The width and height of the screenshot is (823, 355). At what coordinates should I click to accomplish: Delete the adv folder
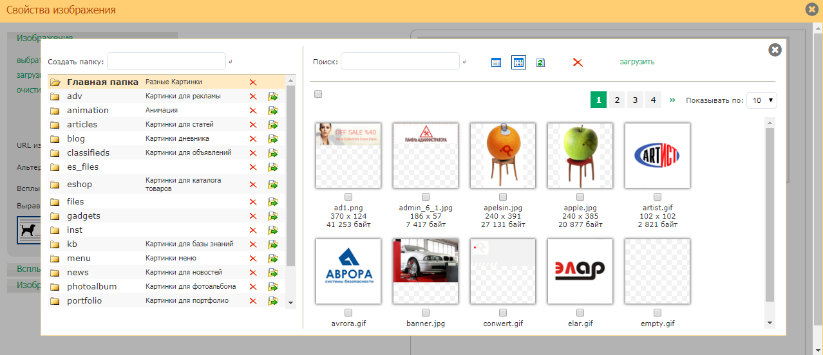coord(253,96)
